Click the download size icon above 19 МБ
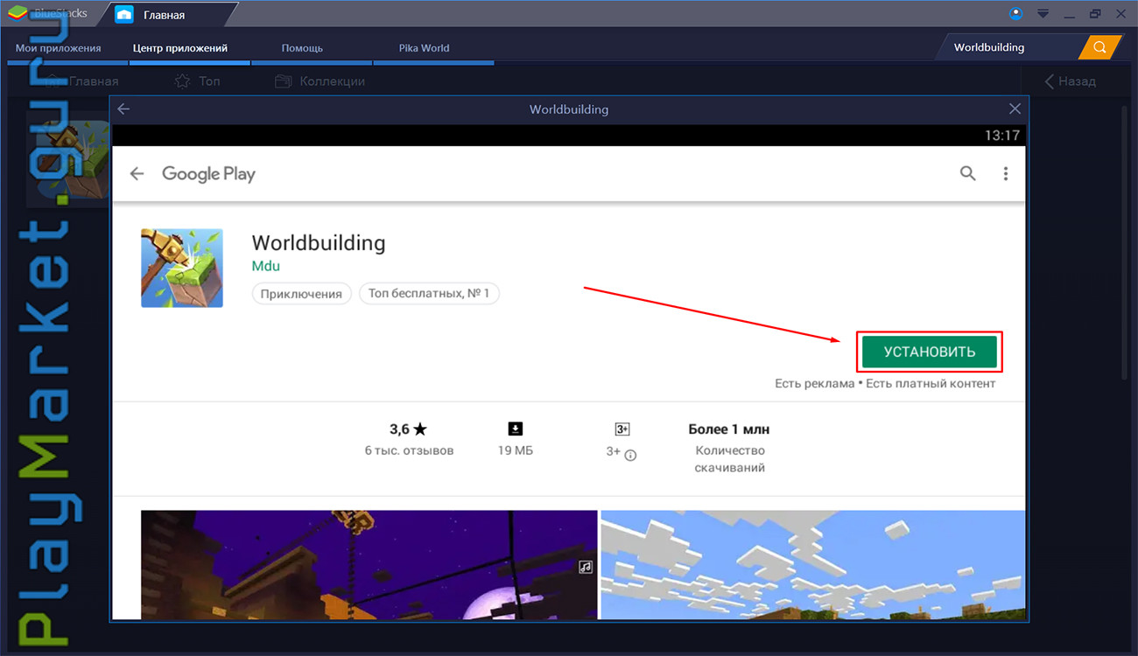Screen dimensions: 1138x656 pos(515,429)
